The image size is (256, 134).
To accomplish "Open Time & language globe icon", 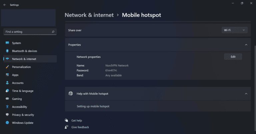I will click(7, 91).
